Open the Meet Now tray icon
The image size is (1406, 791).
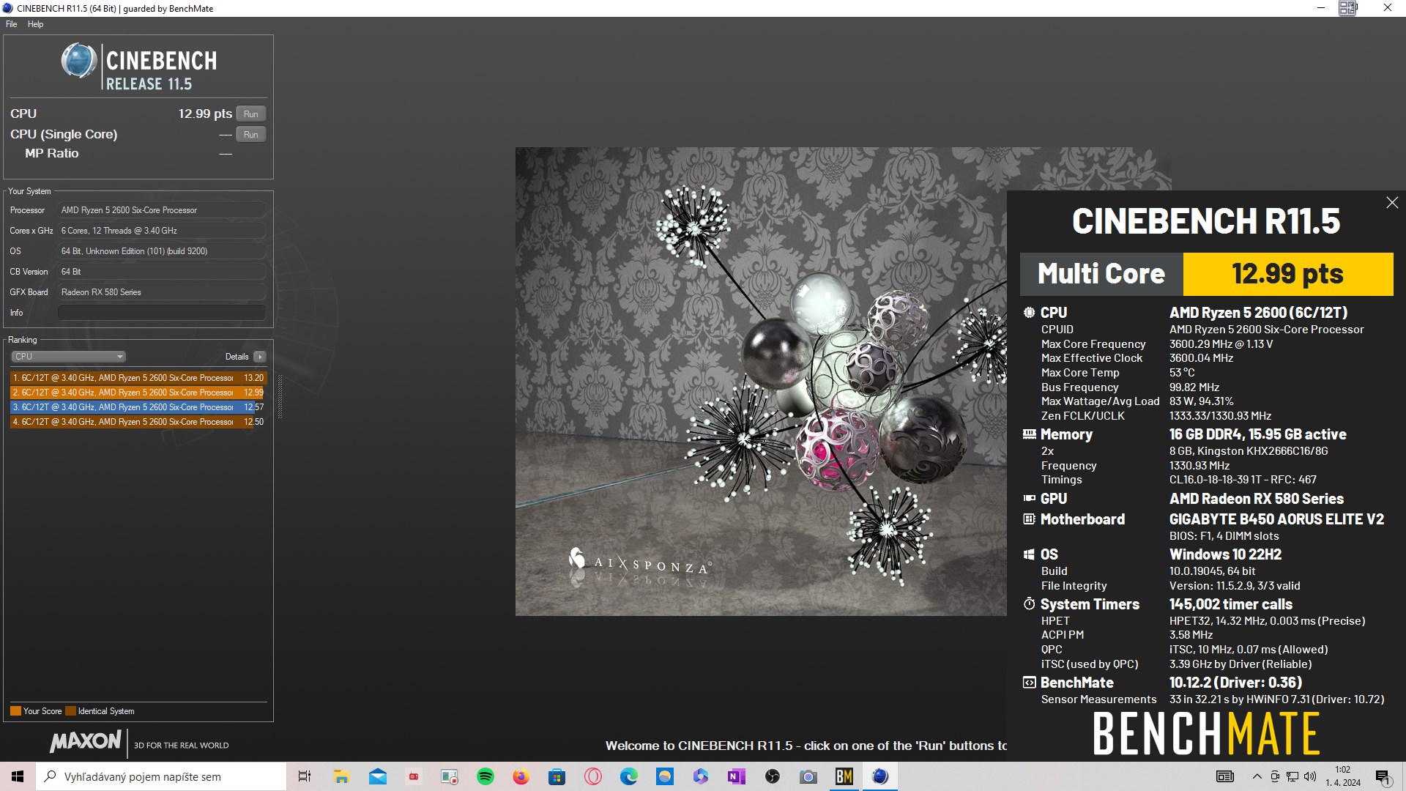click(x=1275, y=776)
